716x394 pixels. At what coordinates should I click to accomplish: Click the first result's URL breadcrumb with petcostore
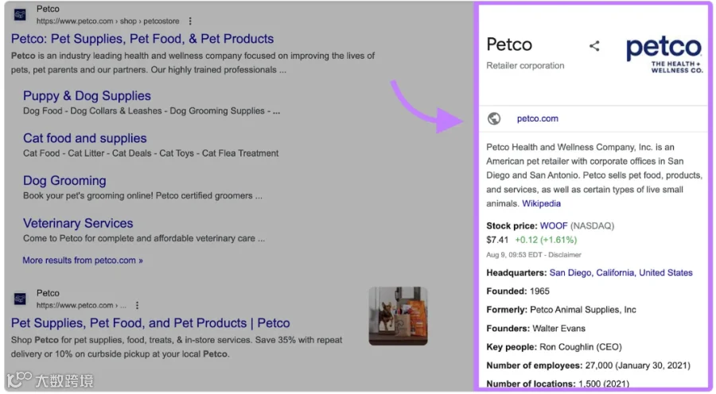[107, 21]
